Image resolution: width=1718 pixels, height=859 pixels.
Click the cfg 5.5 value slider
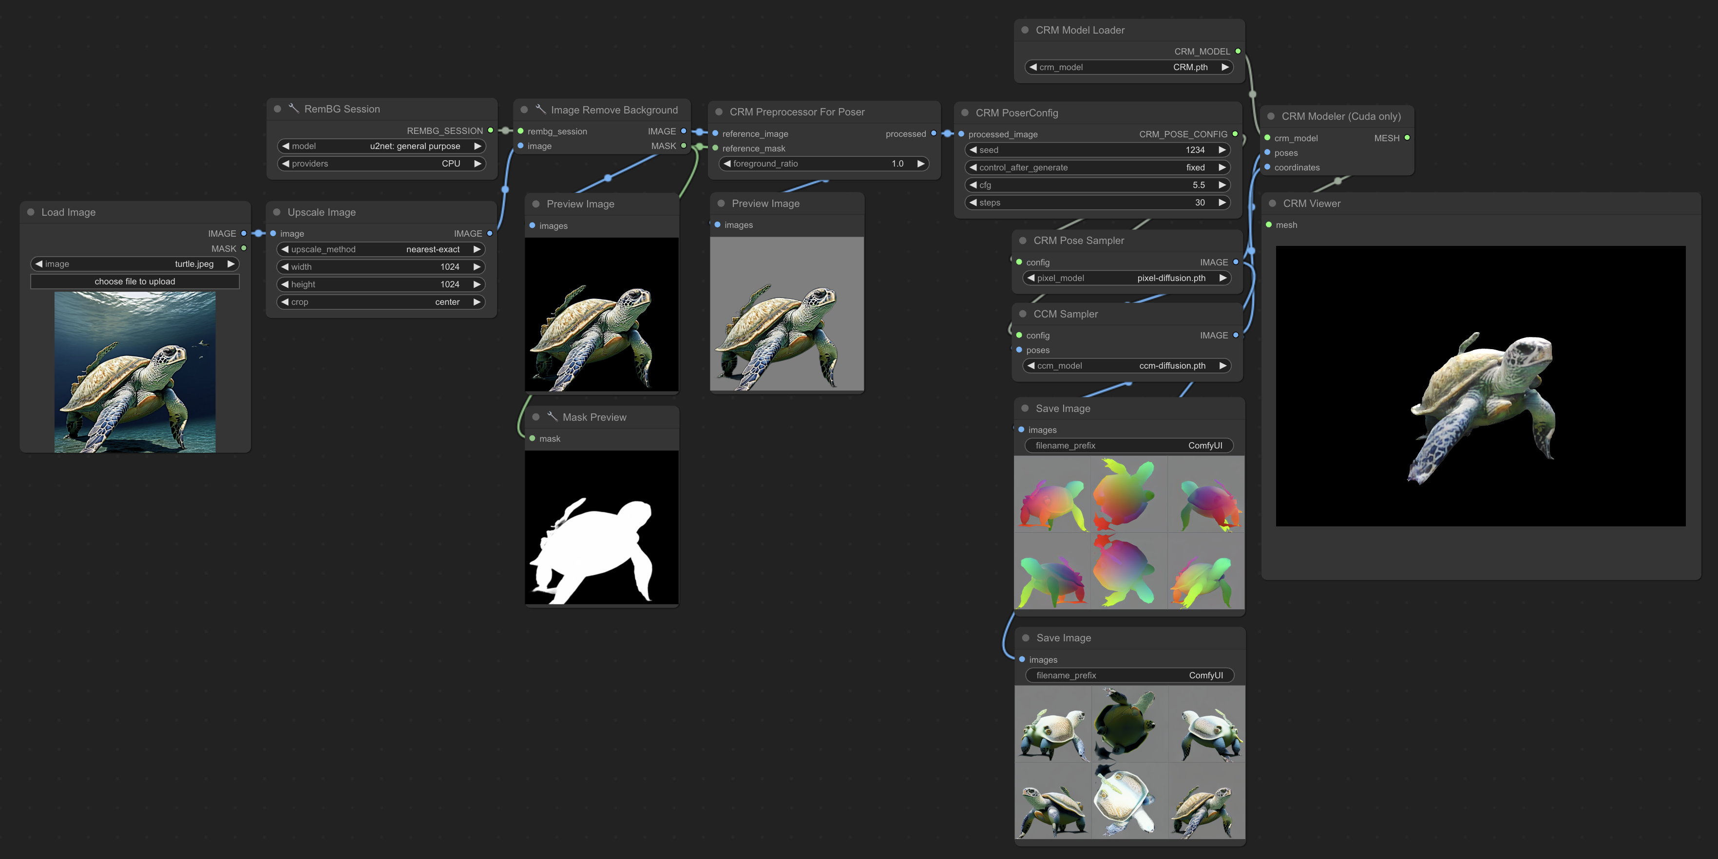[x=1097, y=185]
